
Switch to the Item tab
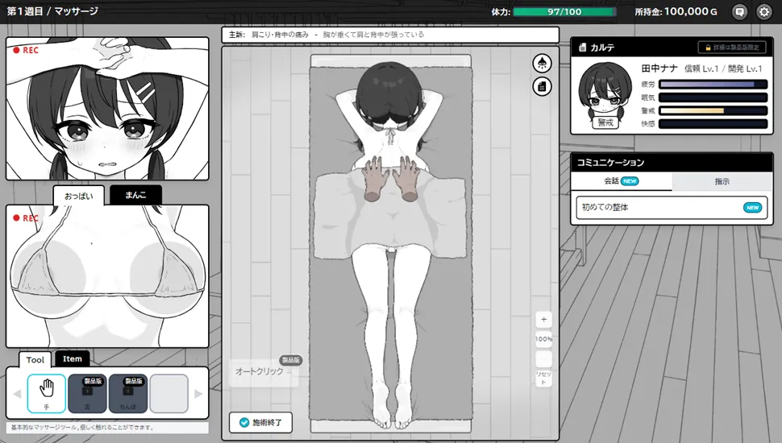click(73, 359)
